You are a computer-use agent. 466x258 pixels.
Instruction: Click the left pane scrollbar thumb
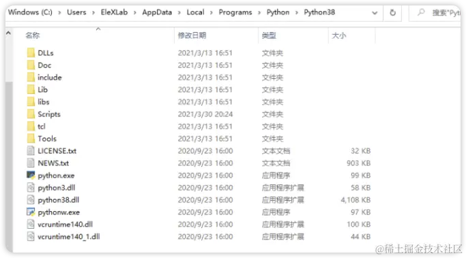pyautogui.click(x=9, y=166)
